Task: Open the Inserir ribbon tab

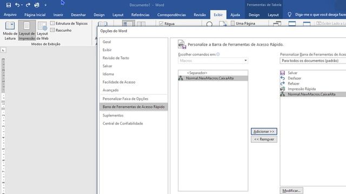Action: [x=58, y=15]
